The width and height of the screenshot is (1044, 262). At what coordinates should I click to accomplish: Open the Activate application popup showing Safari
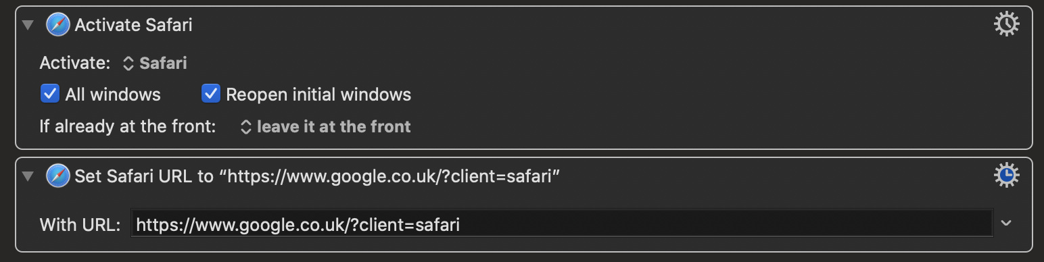[155, 63]
